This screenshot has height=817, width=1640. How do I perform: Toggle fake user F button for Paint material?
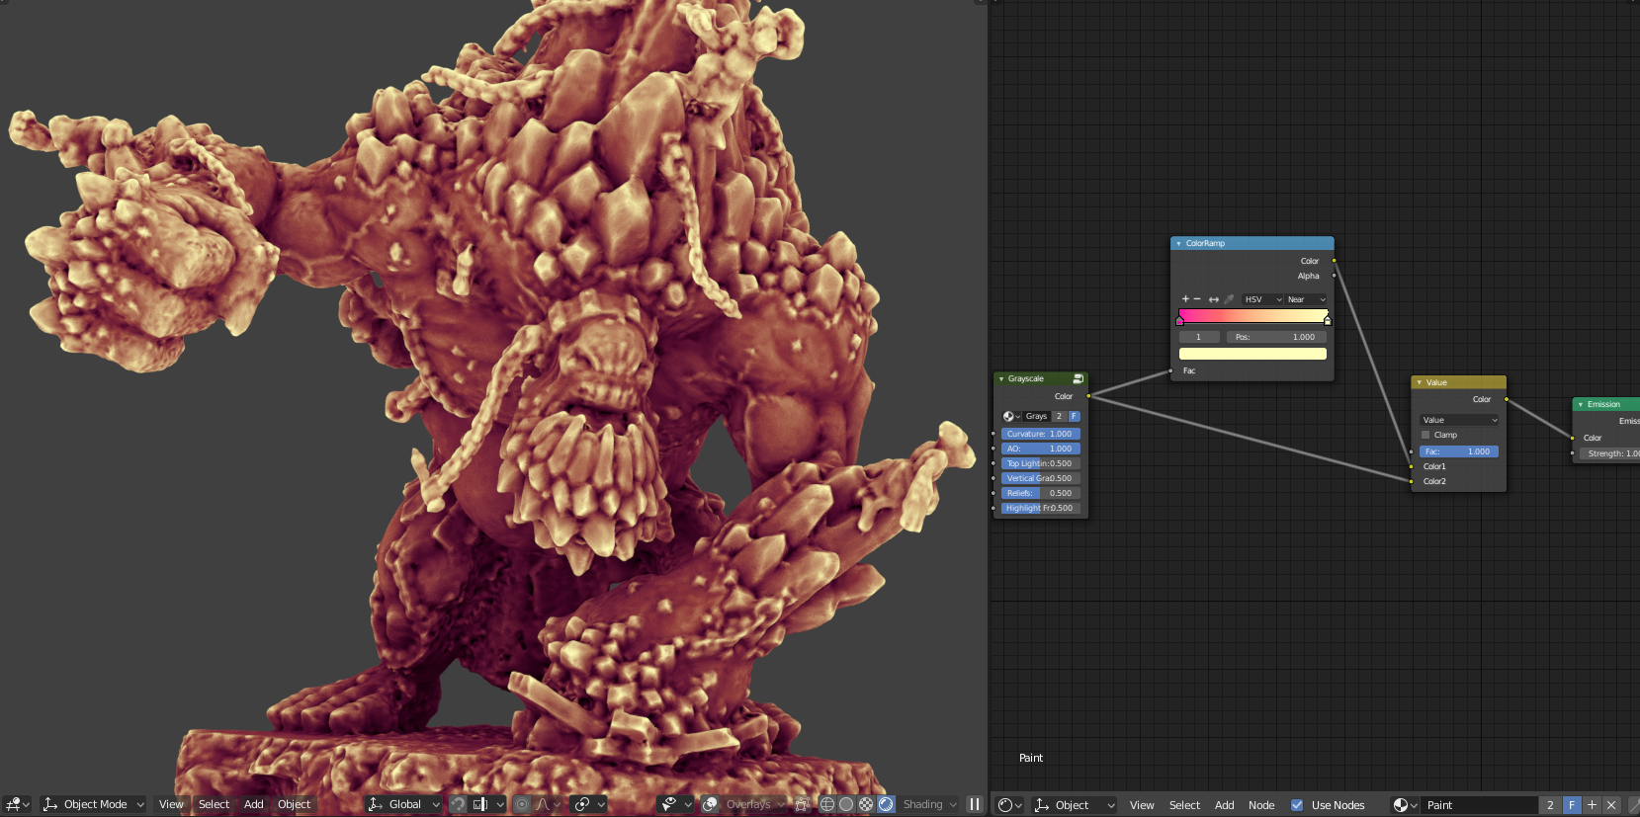click(x=1571, y=805)
